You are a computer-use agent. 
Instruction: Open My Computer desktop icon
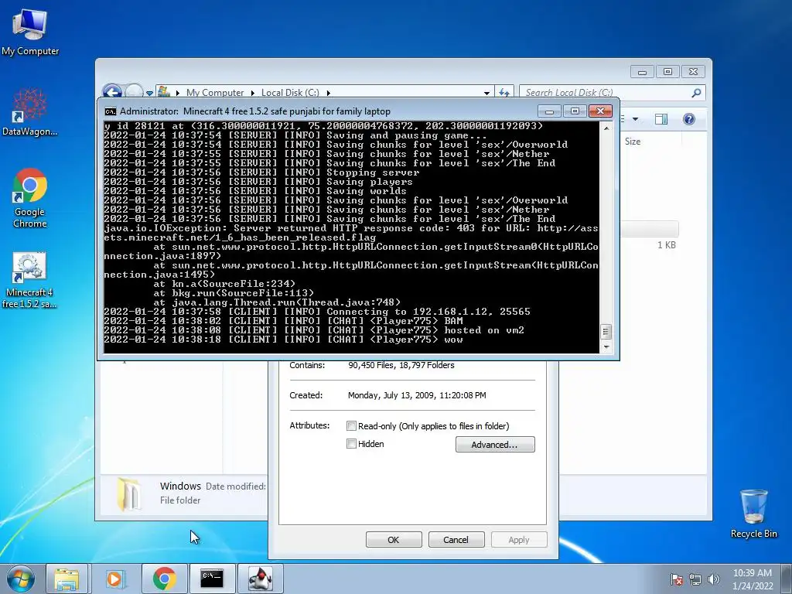(30, 32)
